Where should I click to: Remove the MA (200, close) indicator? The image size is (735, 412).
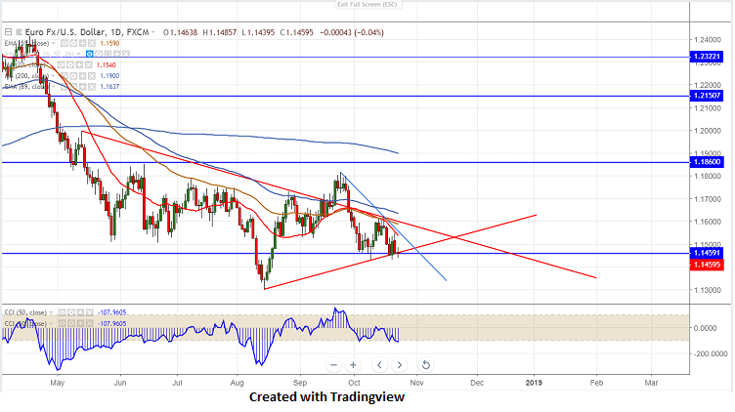(x=92, y=76)
